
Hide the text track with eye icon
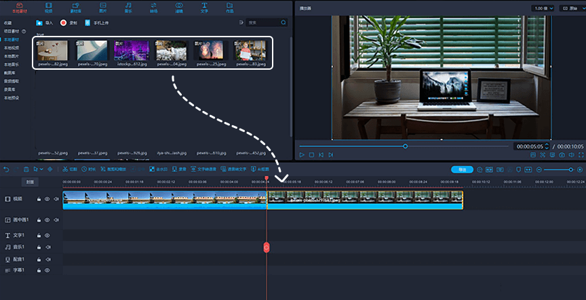coord(47,236)
